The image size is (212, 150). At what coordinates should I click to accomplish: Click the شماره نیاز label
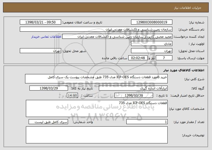click(x=197, y=23)
